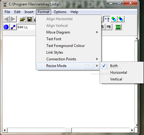144x135 pixels.
Task: Click the back arrow toolbar icon
Action: click(x=6, y=19)
